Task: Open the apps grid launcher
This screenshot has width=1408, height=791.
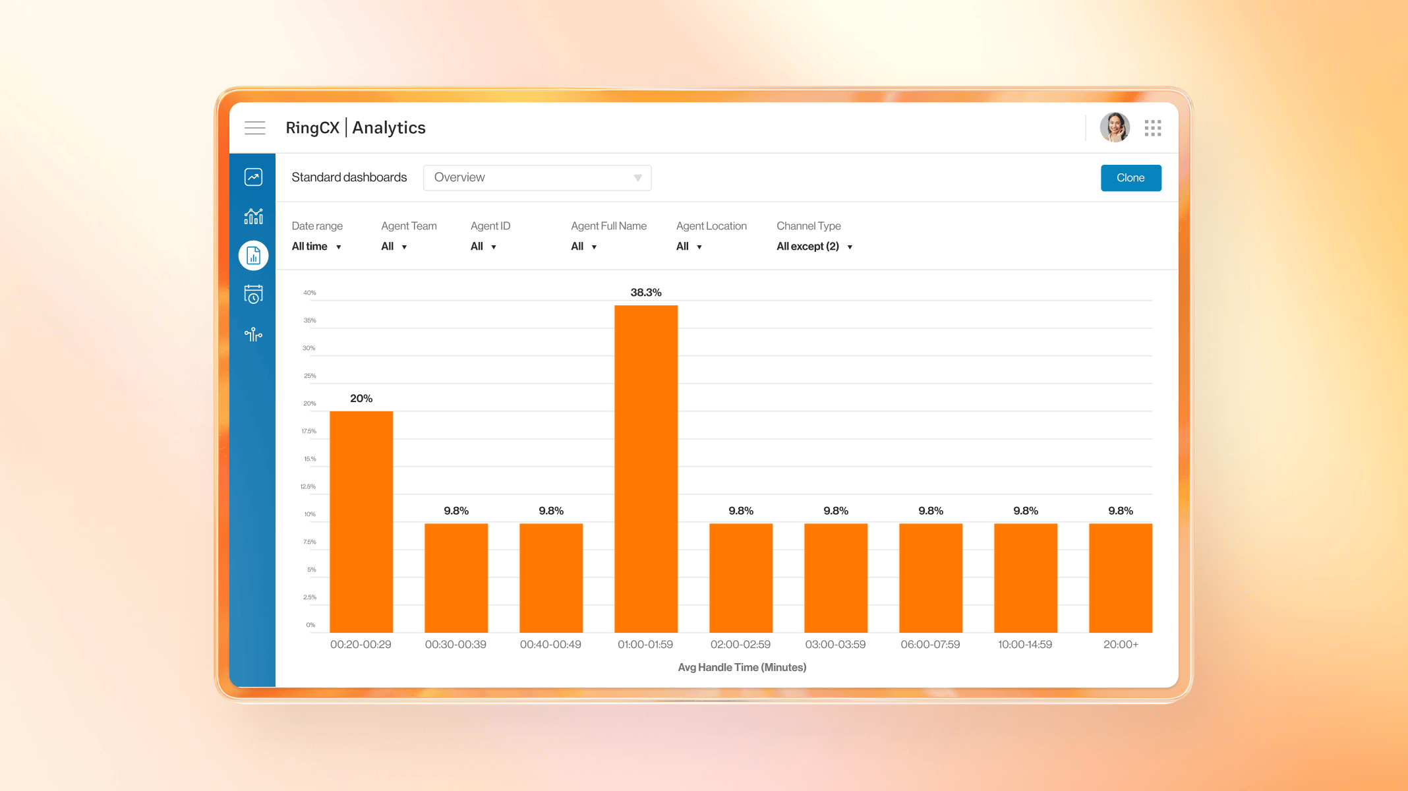Action: [1152, 128]
